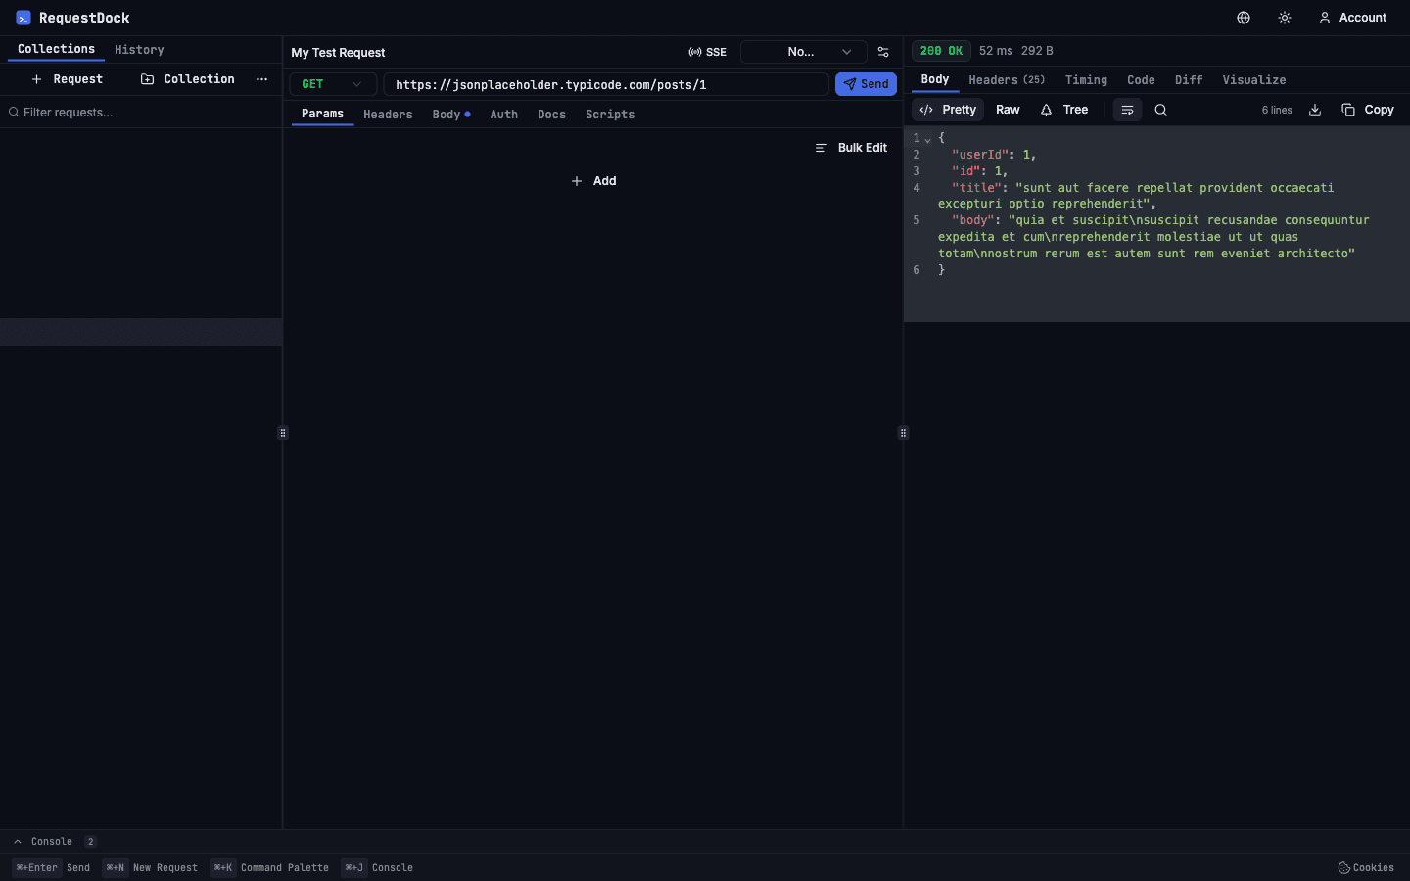Open the GET method dropdown
This screenshot has height=881, width=1410.
pos(332,84)
